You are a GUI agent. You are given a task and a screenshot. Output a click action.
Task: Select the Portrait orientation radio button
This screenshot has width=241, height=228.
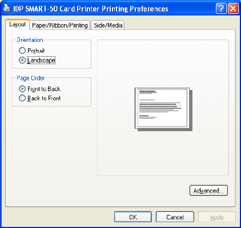(x=22, y=50)
